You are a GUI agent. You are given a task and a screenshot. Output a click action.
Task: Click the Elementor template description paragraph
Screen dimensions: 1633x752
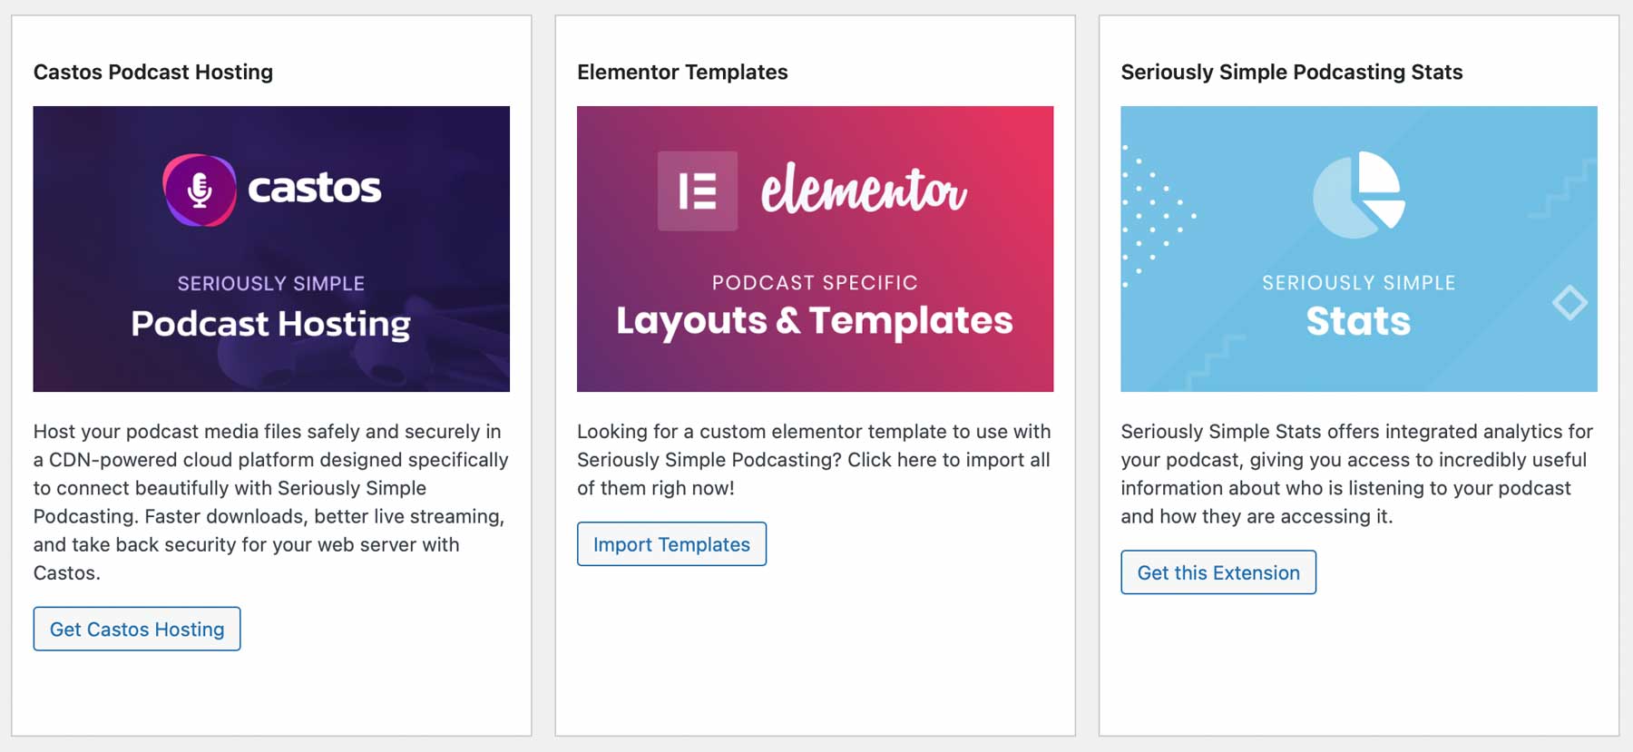pyautogui.click(x=815, y=459)
